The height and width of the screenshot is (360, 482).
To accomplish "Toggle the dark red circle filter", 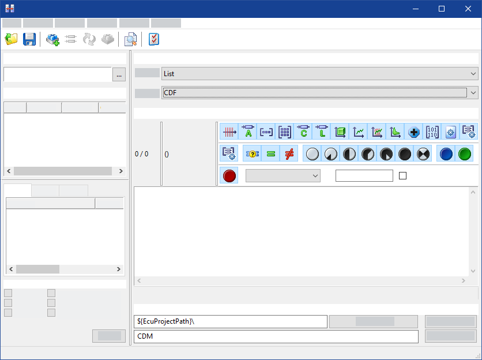I will pos(229,176).
